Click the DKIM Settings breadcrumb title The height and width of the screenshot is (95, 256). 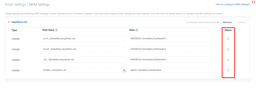click(39, 4)
